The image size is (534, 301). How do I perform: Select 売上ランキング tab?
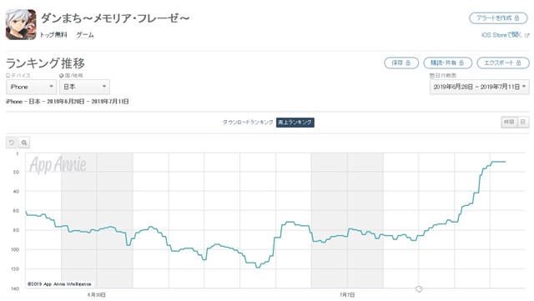[295, 123]
